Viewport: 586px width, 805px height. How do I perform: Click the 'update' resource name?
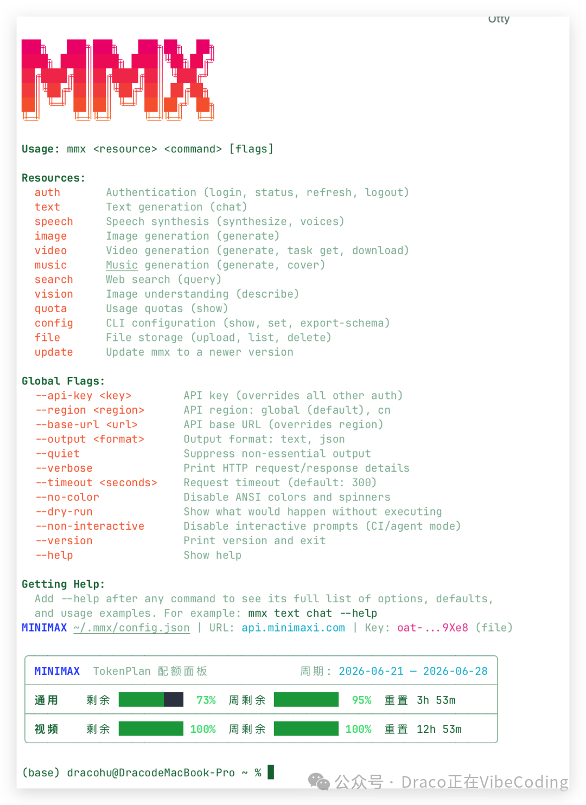pyautogui.click(x=54, y=352)
